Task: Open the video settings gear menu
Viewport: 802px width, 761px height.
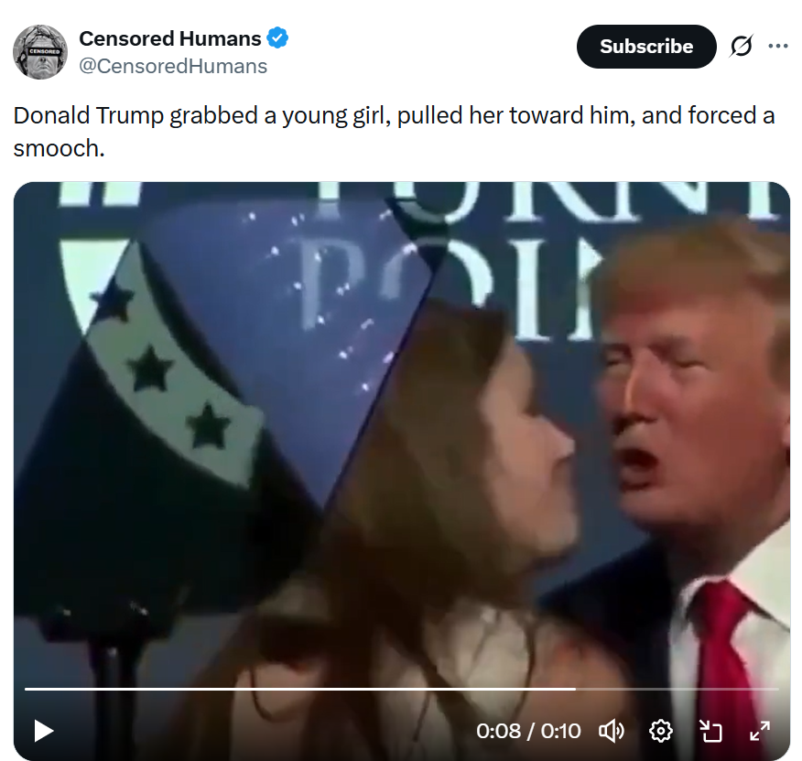Action: (x=660, y=731)
